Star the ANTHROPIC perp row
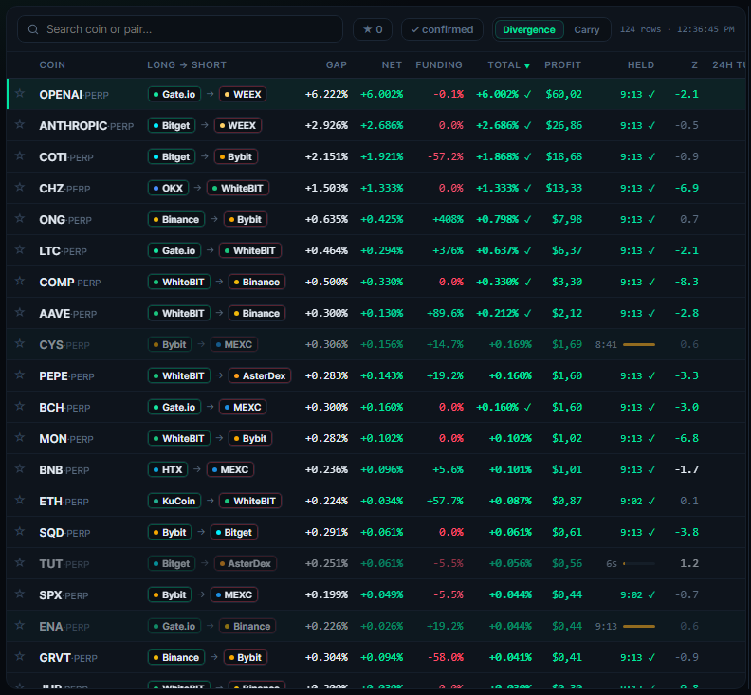751x695 pixels. [20, 124]
